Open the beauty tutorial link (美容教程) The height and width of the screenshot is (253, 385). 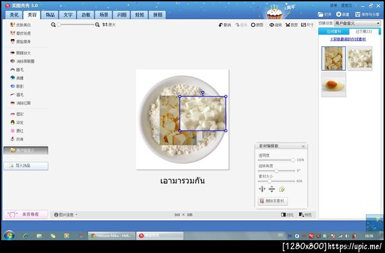26,215
